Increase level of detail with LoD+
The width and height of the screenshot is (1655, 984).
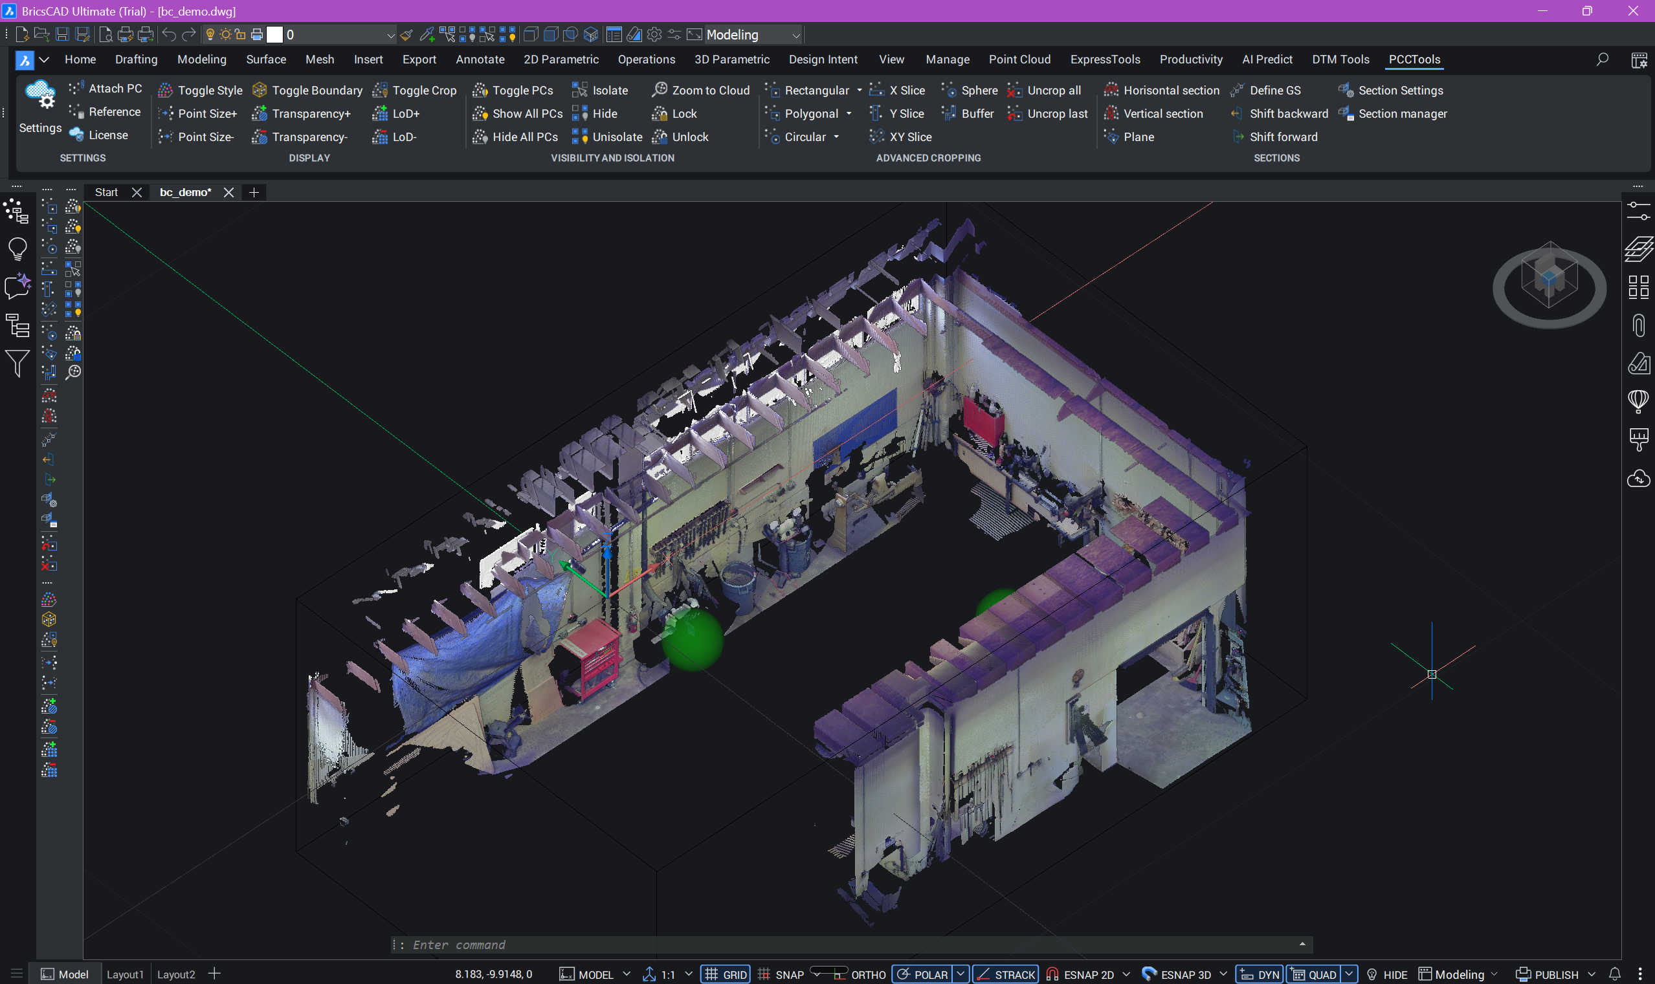(396, 113)
